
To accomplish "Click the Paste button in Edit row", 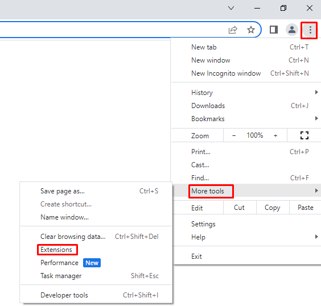I will pos(305,208).
